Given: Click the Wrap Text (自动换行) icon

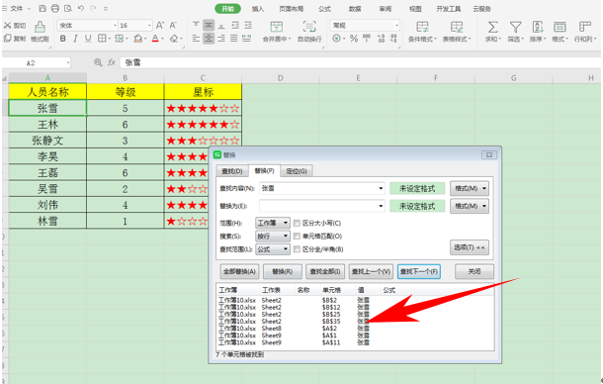Looking at the screenshot, I should pos(309,27).
